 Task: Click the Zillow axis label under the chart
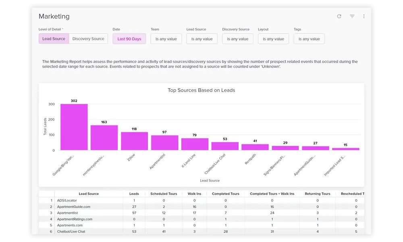pos(131,157)
